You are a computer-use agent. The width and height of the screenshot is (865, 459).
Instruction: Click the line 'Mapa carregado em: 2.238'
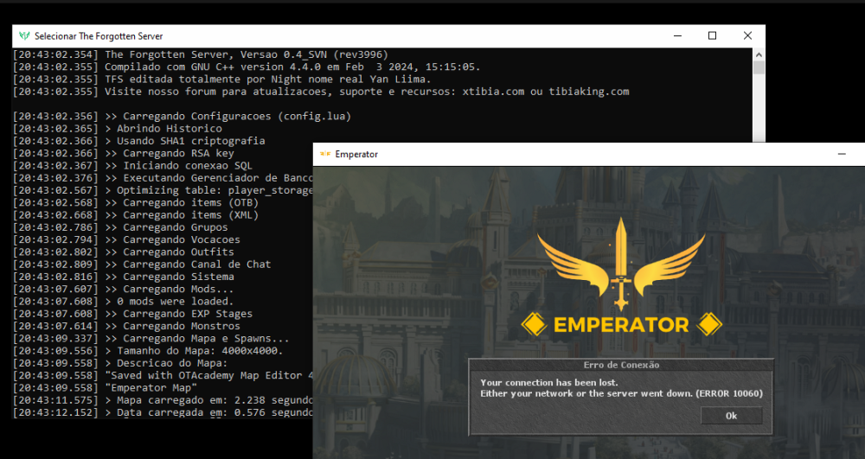pos(163,400)
